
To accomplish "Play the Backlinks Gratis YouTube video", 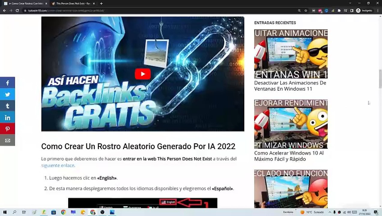I will click(143, 74).
